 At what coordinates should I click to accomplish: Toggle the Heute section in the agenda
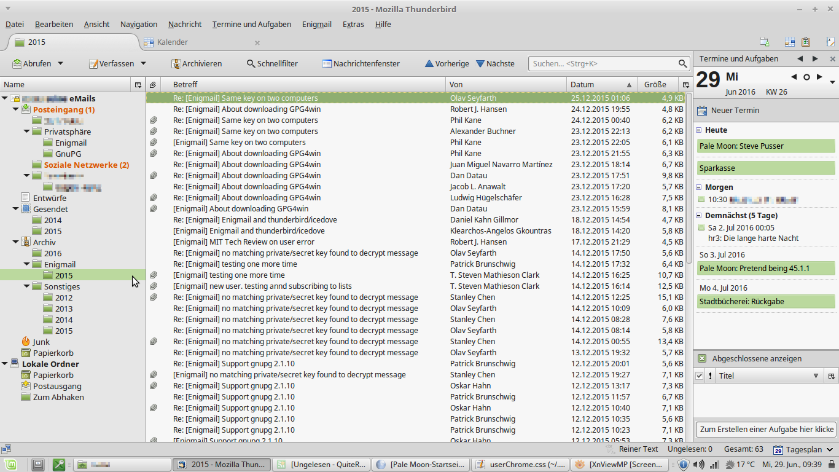click(699, 130)
